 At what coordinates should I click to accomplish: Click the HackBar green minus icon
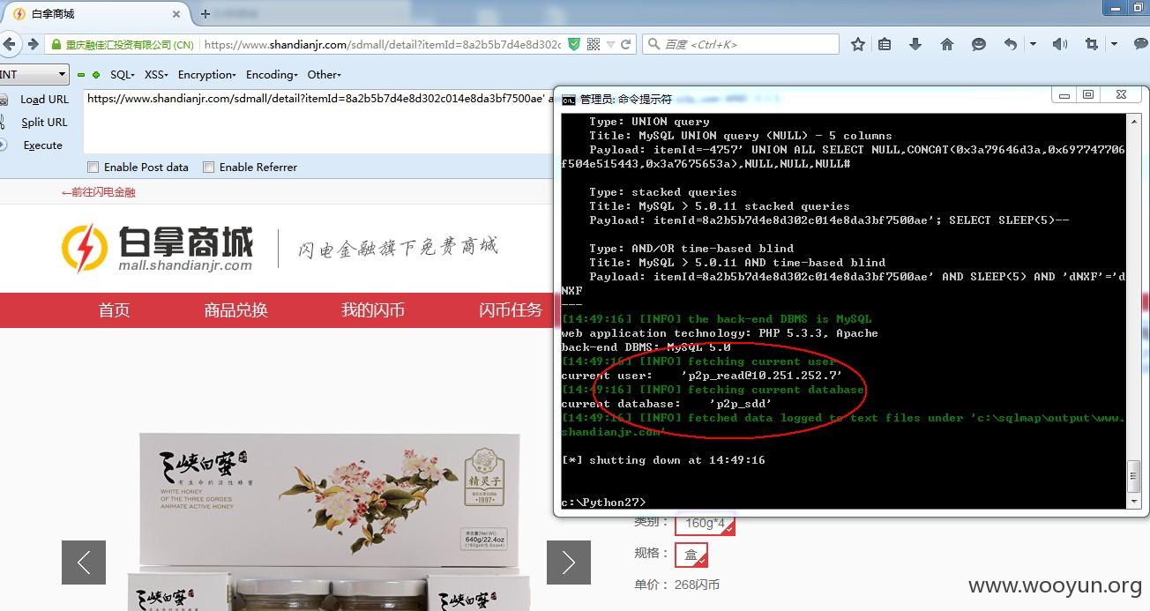(82, 75)
